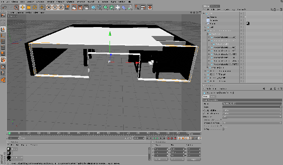
Task: Click the question-mark help cursor icon
Action: point(137,7)
